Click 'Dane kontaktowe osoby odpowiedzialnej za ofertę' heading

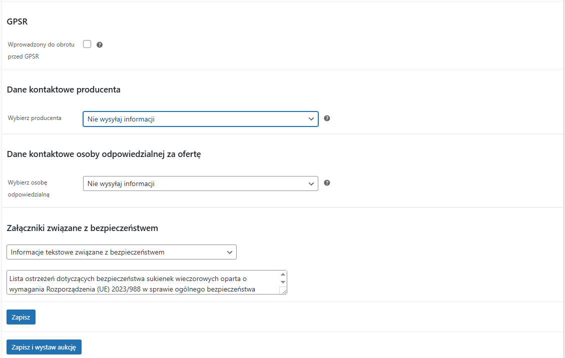tap(104, 154)
